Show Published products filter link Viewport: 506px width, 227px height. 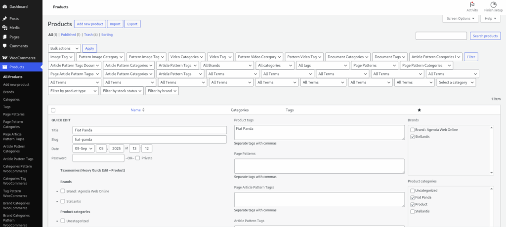(68, 35)
